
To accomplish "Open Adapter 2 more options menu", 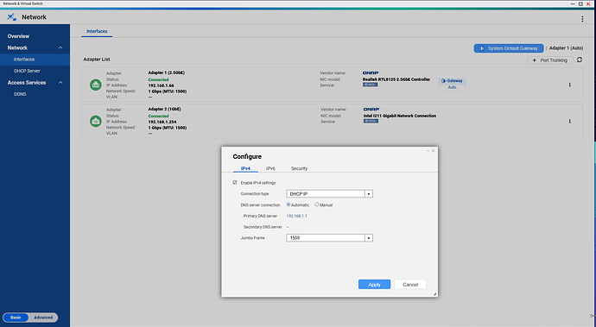I will pyautogui.click(x=569, y=122).
